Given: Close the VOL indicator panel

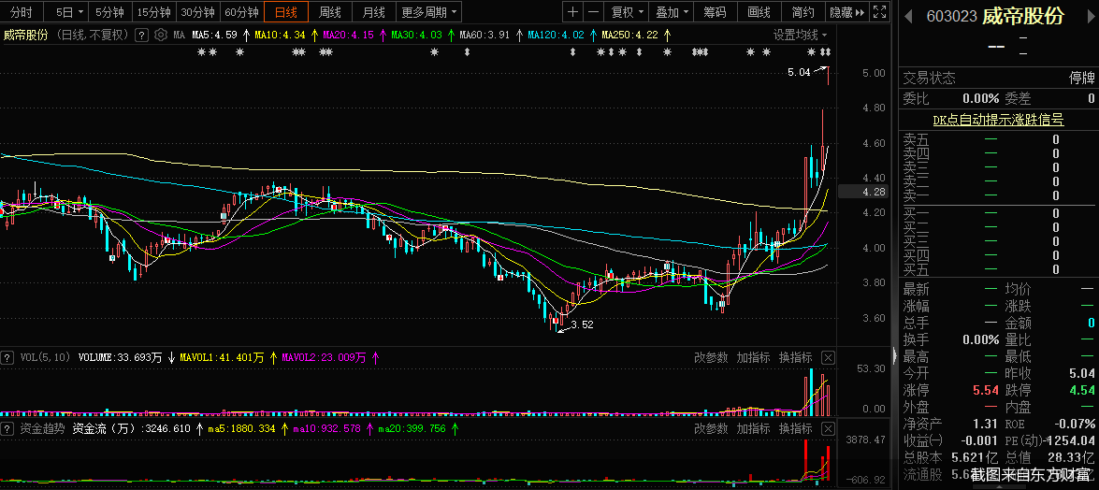Looking at the screenshot, I should [x=828, y=357].
